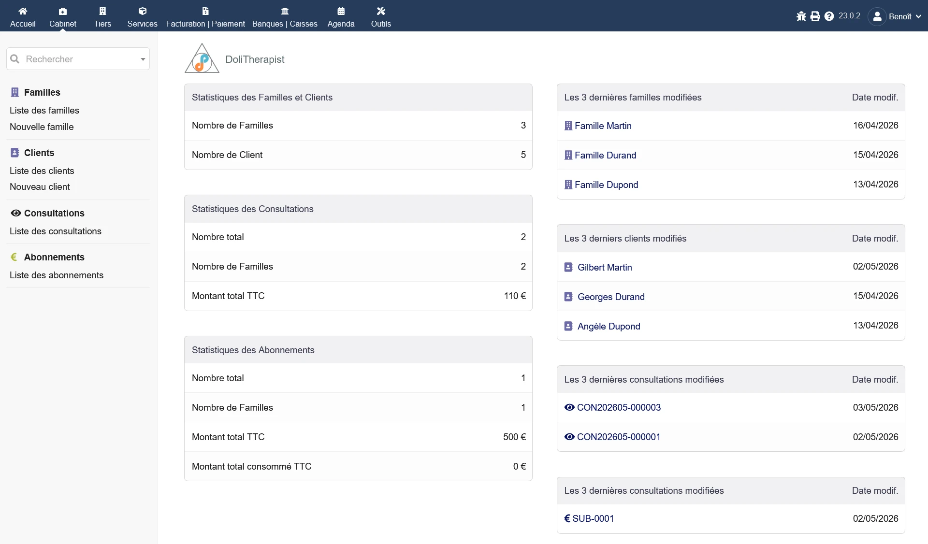Click the printer icon in top bar
This screenshot has width=928, height=544.
pyautogui.click(x=815, y=16)
